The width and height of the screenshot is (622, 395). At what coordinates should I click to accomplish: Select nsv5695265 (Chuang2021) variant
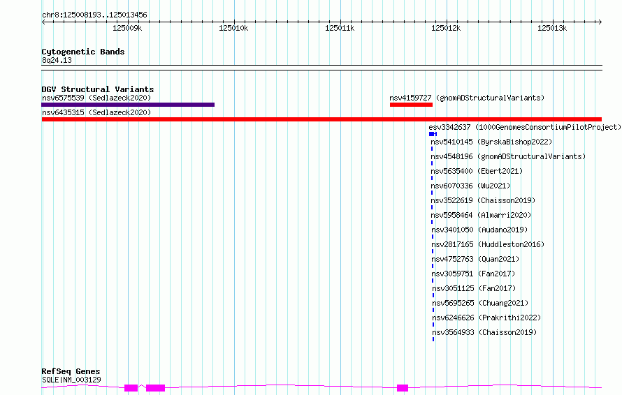tap(480, 303)
